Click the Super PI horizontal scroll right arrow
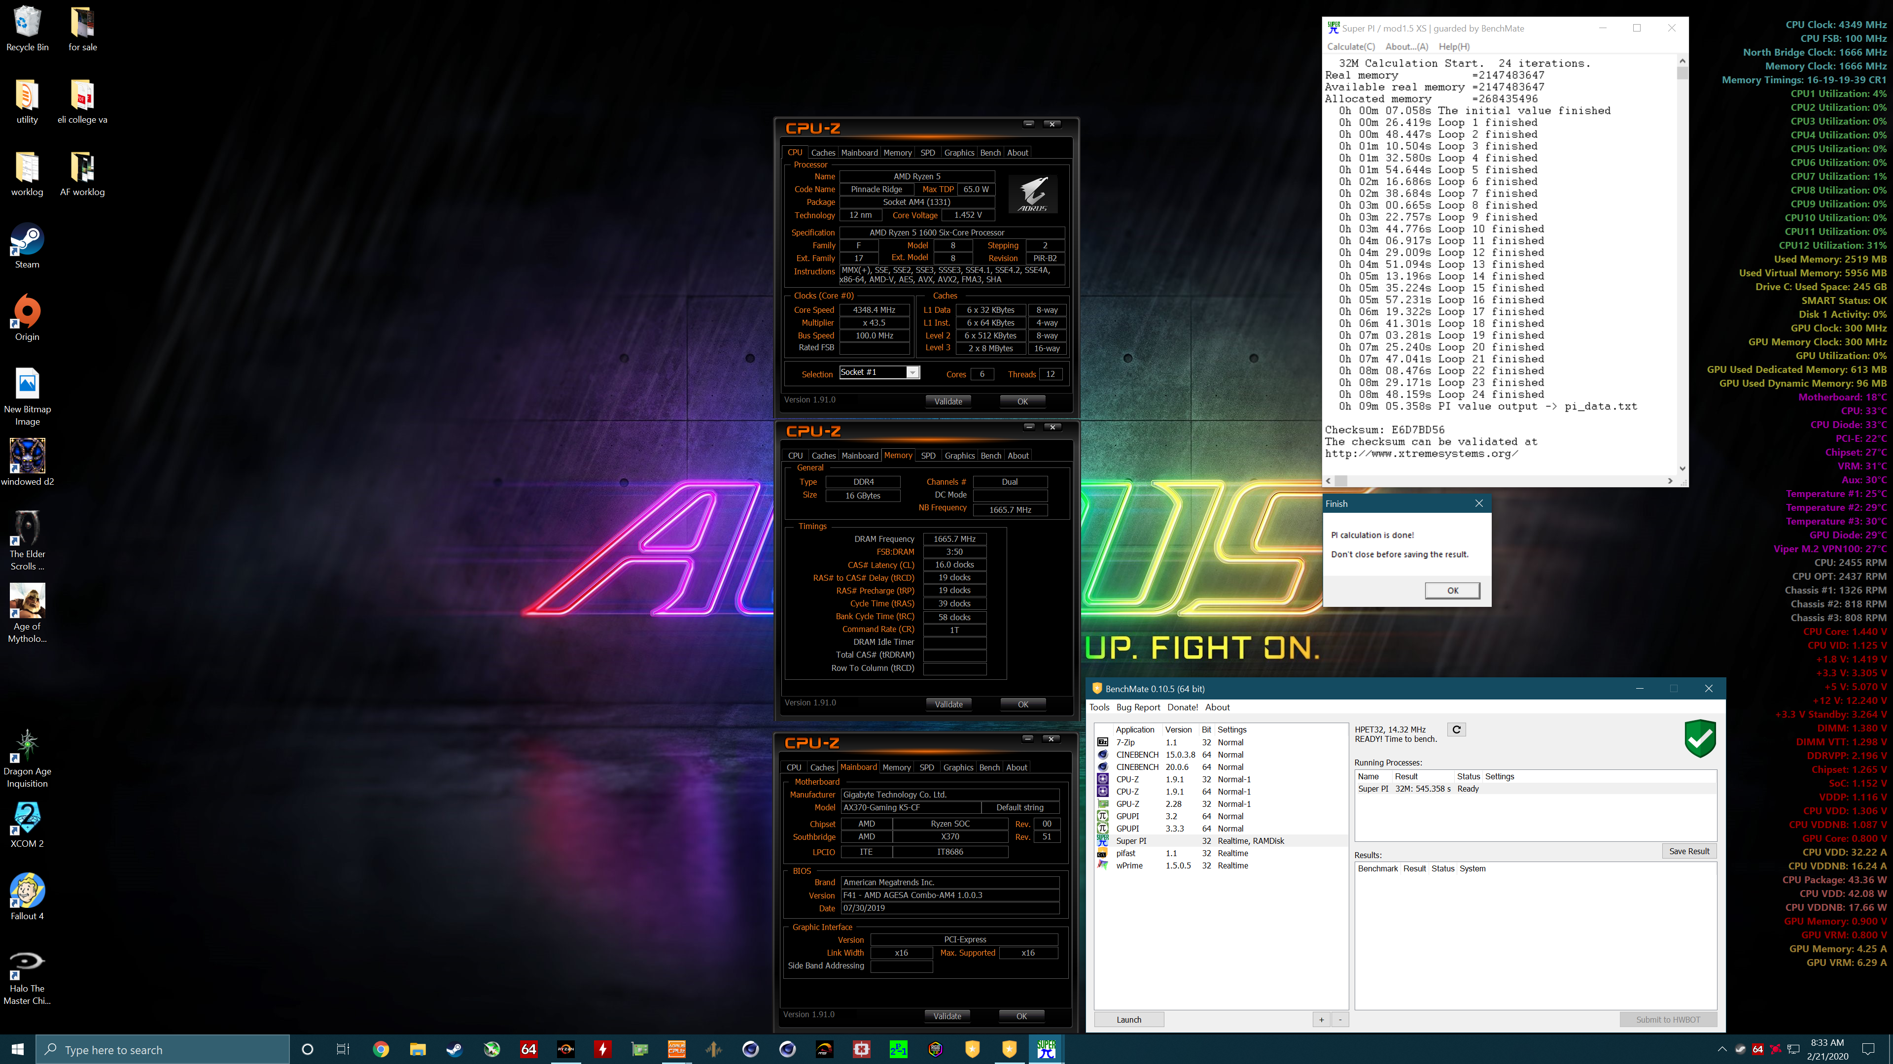 pos(1670,481)
